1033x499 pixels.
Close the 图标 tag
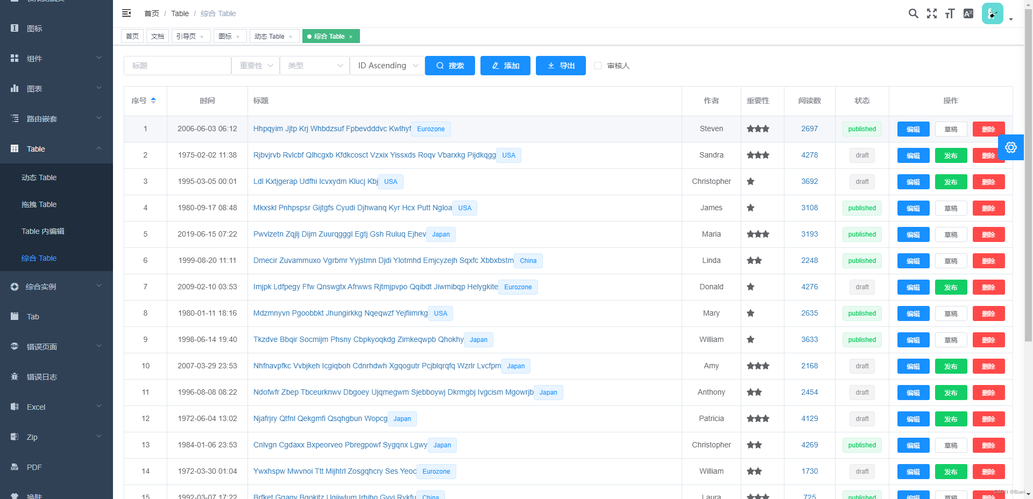[238, 37]
